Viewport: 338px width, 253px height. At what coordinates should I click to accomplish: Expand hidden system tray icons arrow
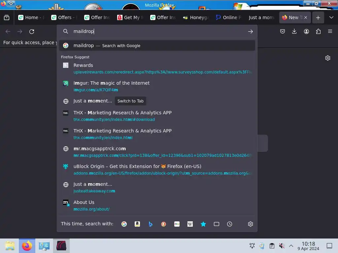(291, 246)
